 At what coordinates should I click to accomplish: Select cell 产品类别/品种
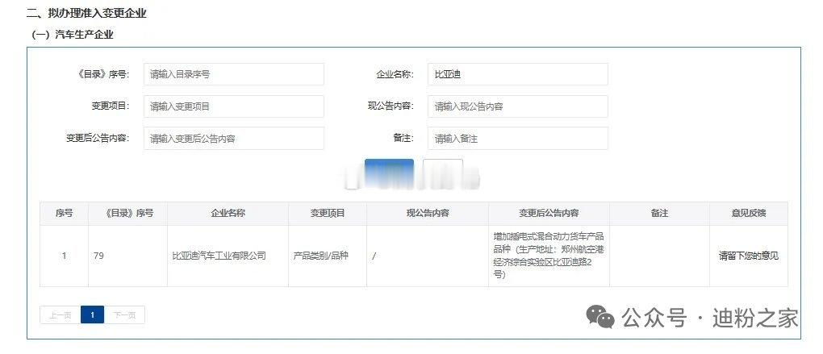click(328, 256)
